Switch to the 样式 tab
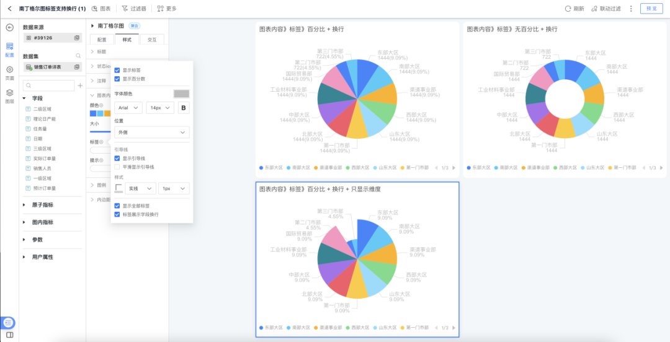Viewport: 670px width, 342px height. [x=127, y=39]
